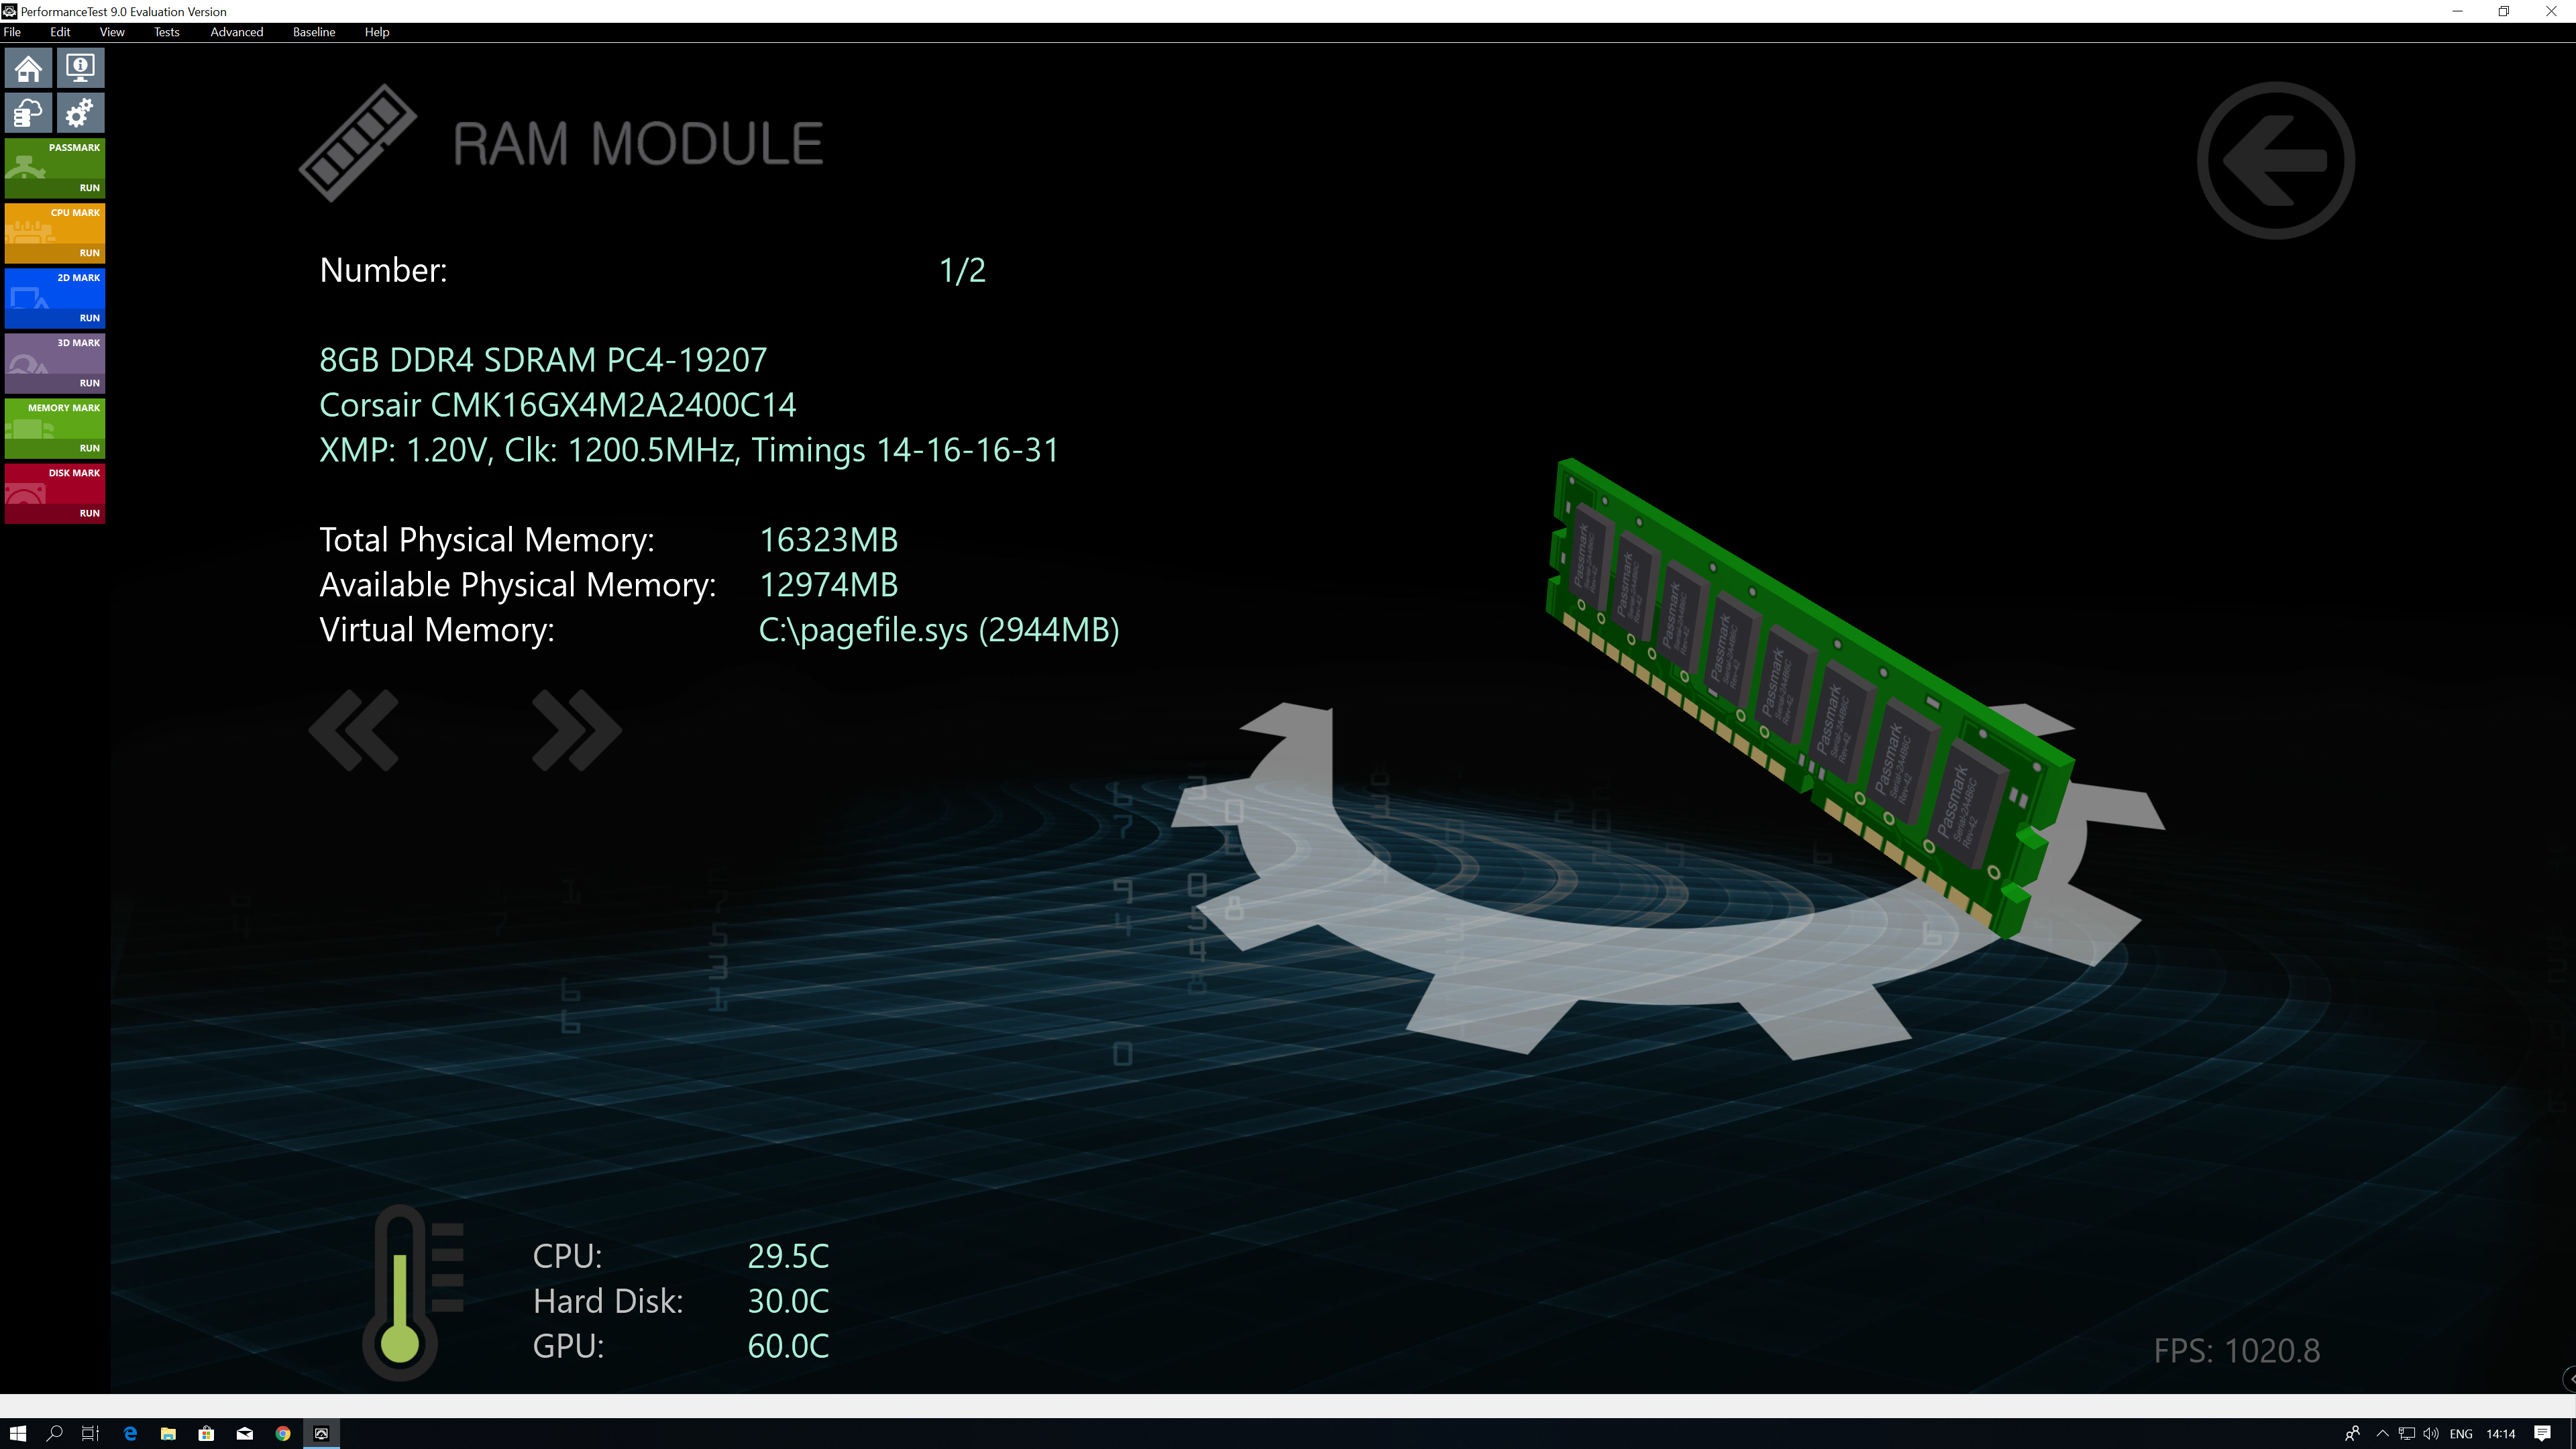2576x1449 pixels.
Task: Click the Home icon in sidebar
Action: (28, 68)
